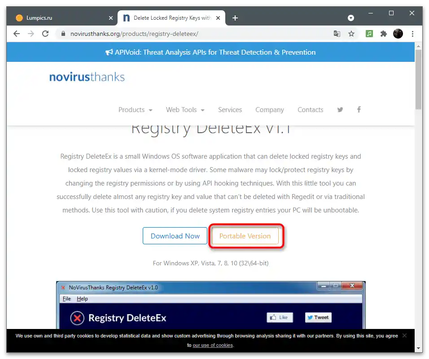This screenshot has width=429, height=359.
Task: Click the Like button in screenshot
Action: click(280, 317)
